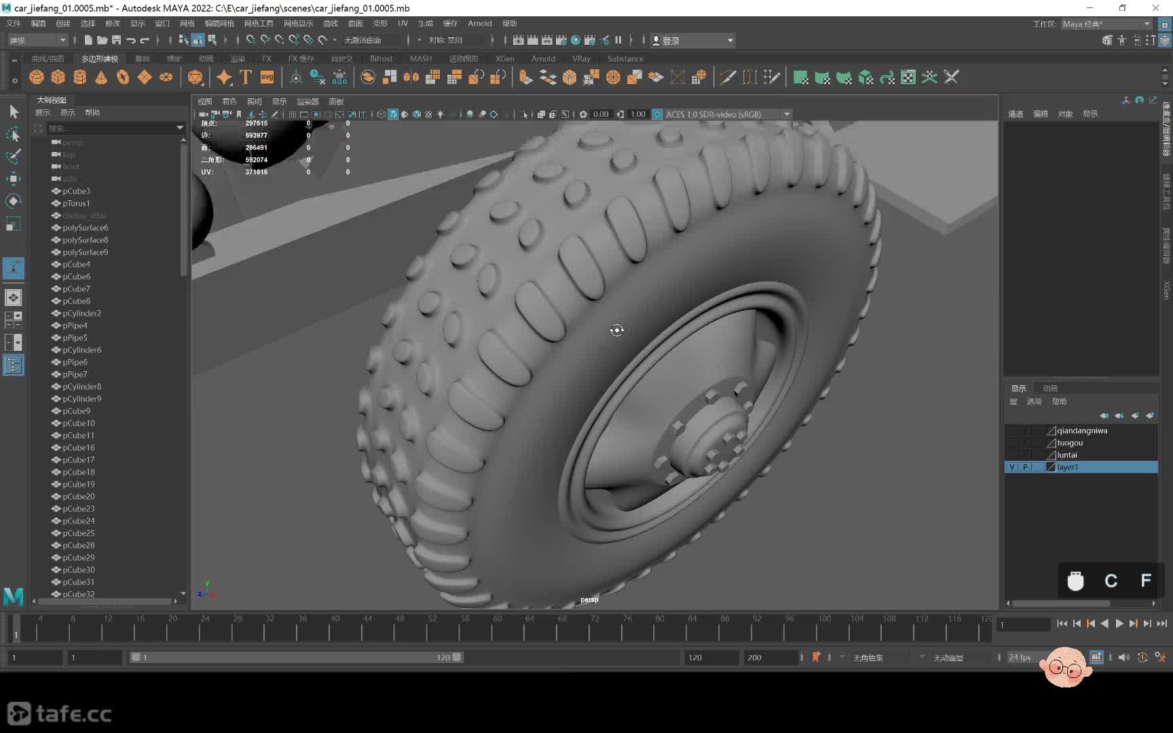Click the Redo arrow icon
Image resolution: width=1173 pixels, height=733 pixels.
coord(145,40)
